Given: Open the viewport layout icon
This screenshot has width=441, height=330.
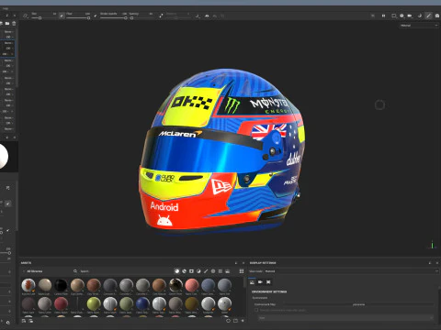Looking at the screenshot, I should pos(394,16).
